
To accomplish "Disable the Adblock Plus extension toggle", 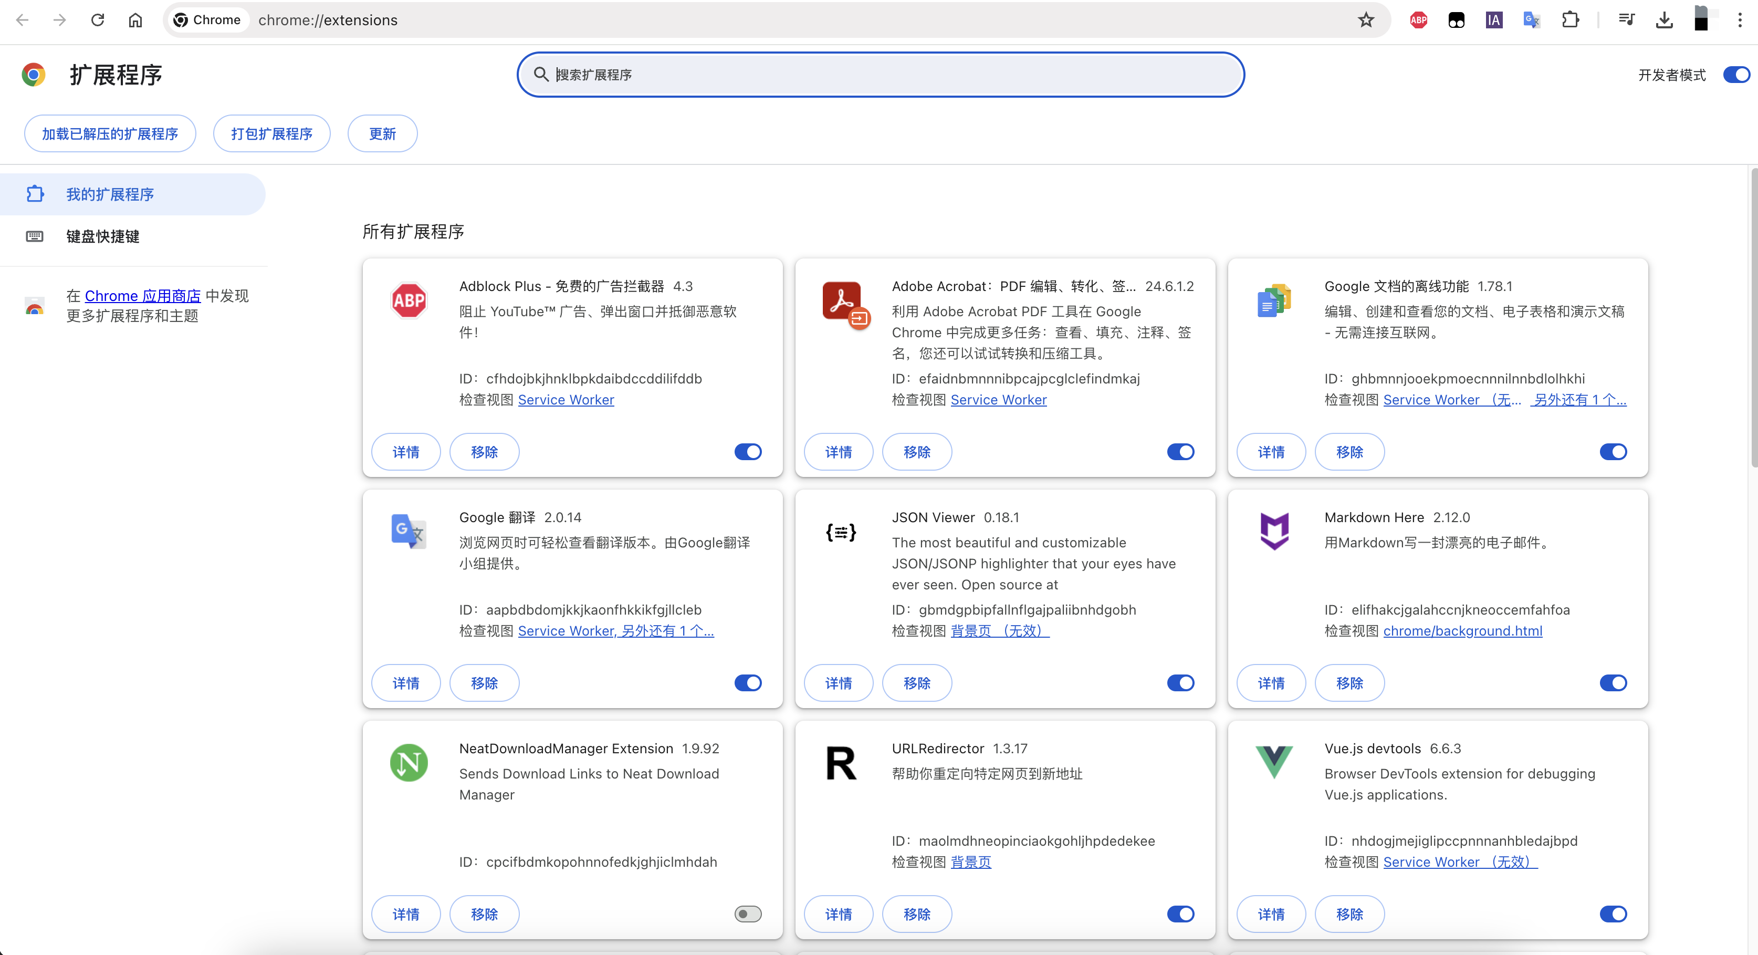I will 748,452.
